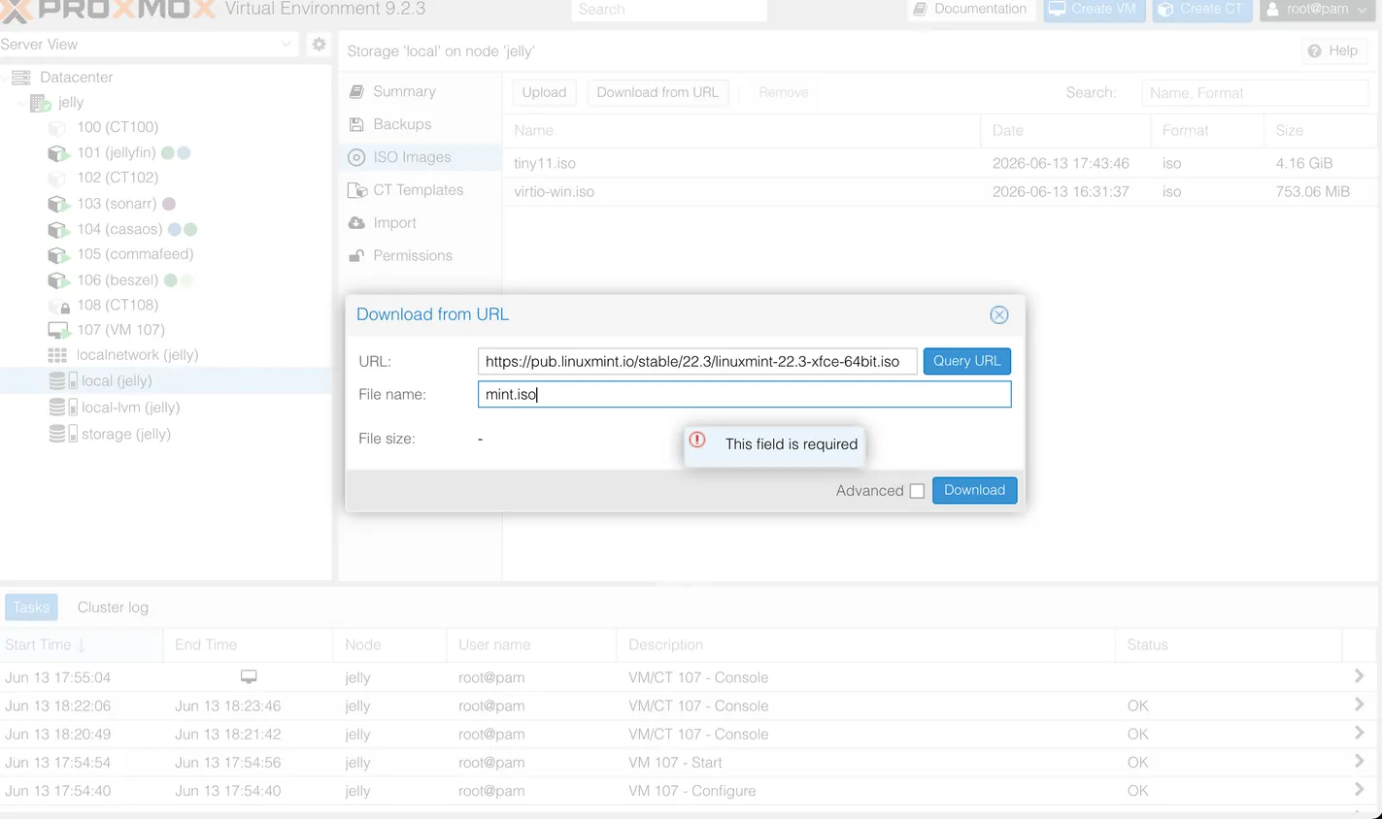Click the local-lvm (jelly) storage icon
Viewport: 1382px width, 819px height.
coord(62,408)
